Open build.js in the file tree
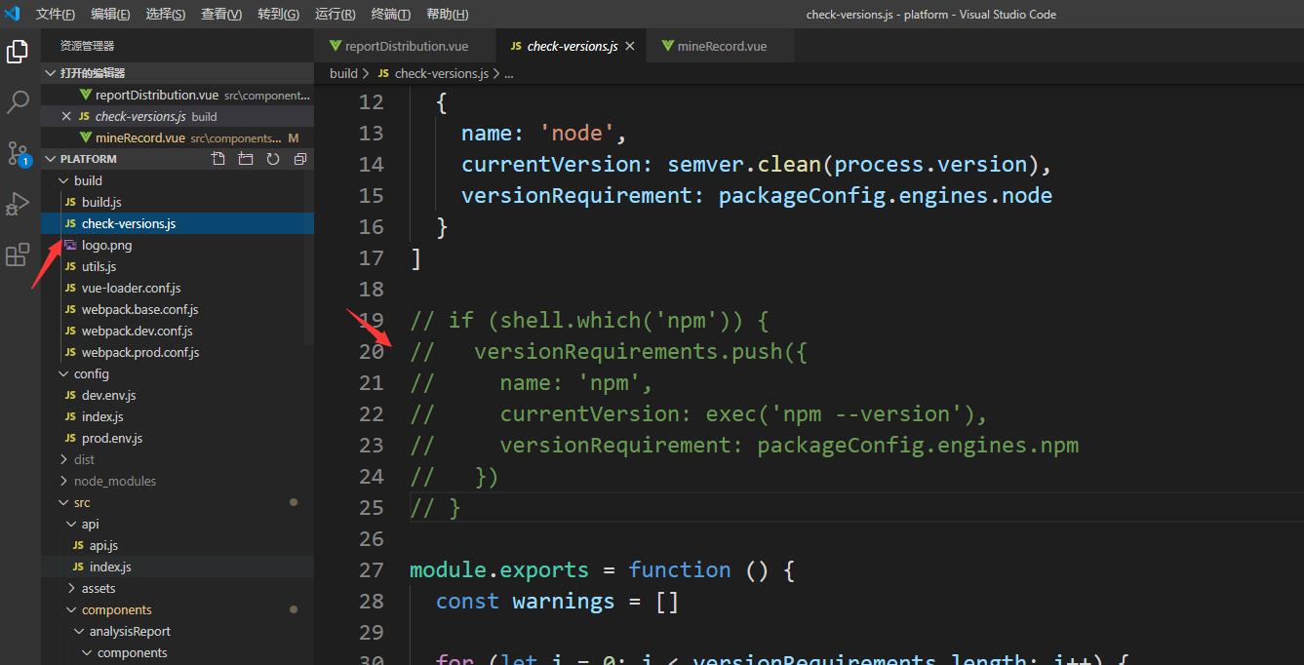1304x665 pixels. (178, 202)
